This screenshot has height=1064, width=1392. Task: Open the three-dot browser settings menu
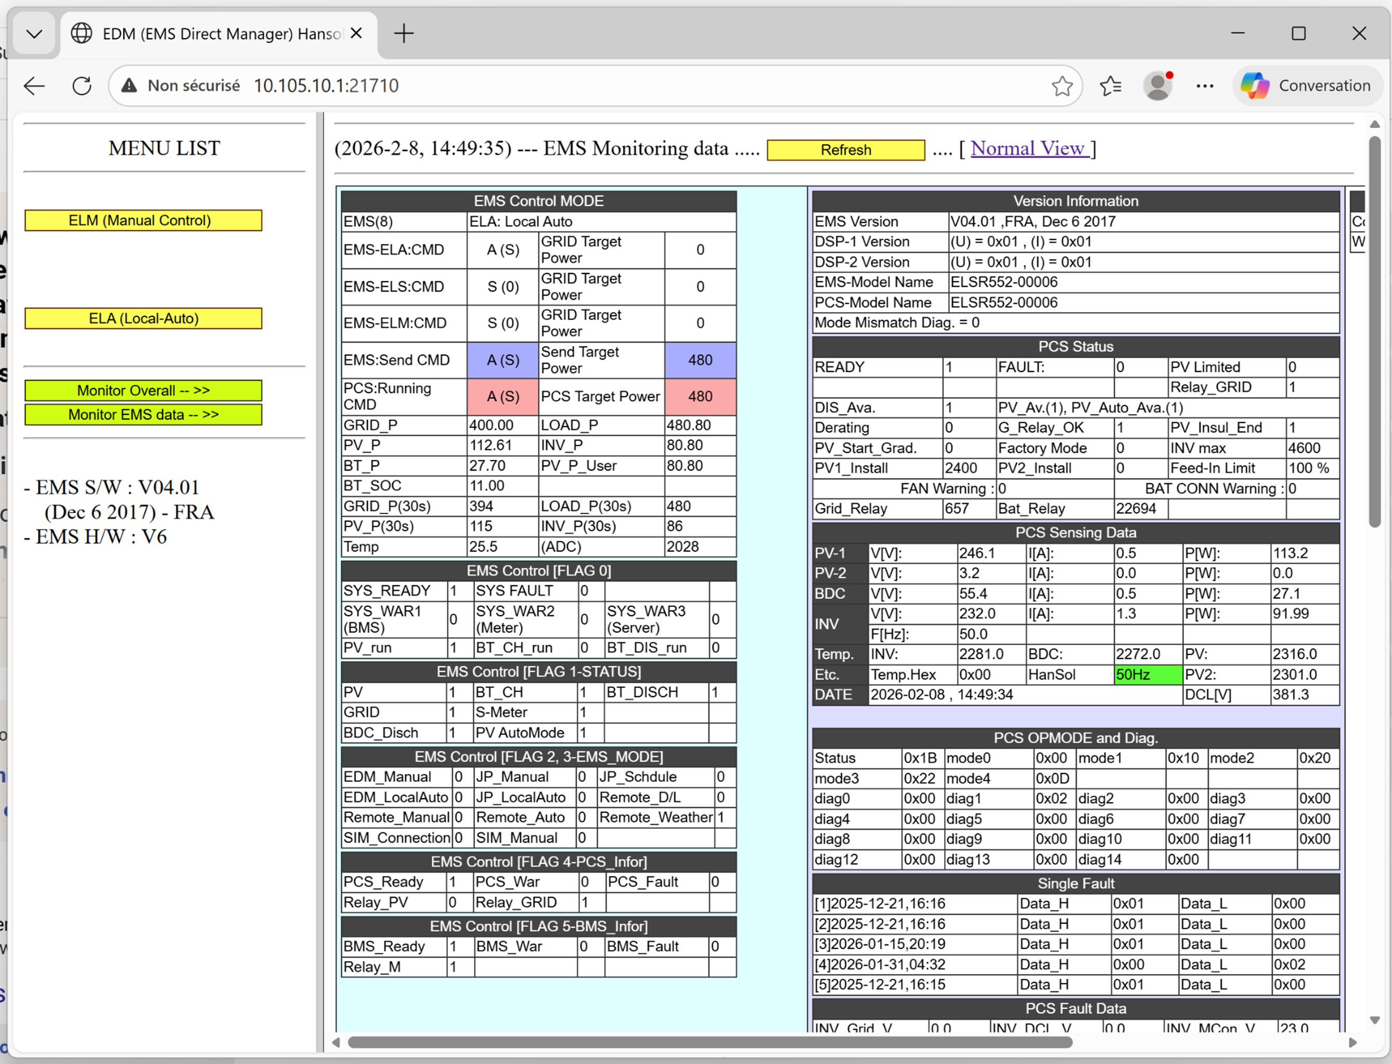point(1204,85)
